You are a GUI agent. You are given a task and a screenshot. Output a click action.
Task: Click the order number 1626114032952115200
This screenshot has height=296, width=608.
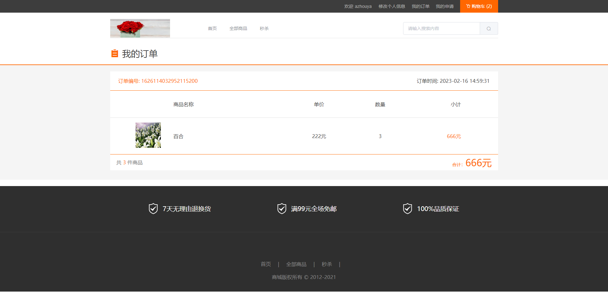click(x=169, y=81)
